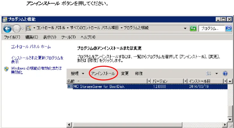Refresh the view with green arrows icon

[x=193, y=28]
